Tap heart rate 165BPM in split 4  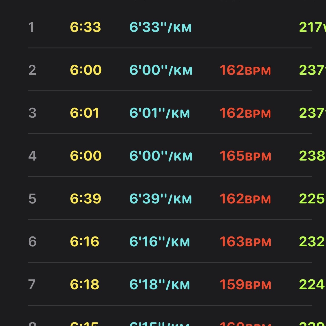[x=245, y=156]
